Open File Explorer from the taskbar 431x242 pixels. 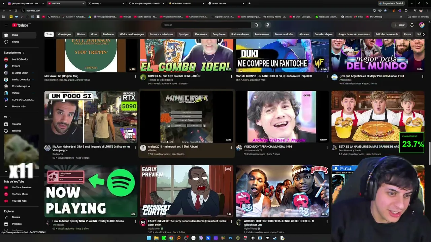(x=156, y=238)
